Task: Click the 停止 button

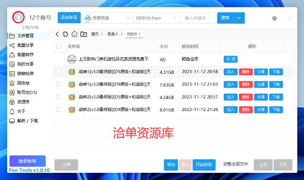Action: [x=185, y=165]
